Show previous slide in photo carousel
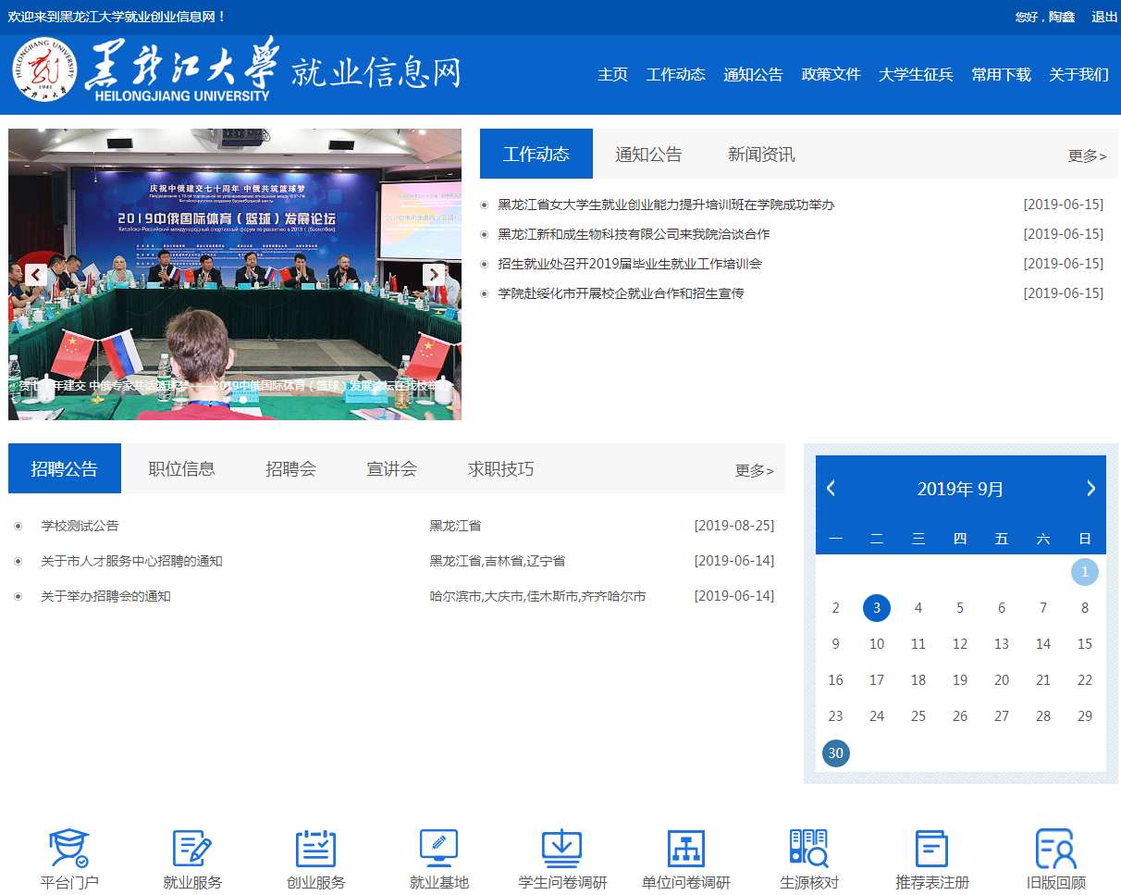The width and height of the screenshot is (1121, 895). (x=36, y=275)
